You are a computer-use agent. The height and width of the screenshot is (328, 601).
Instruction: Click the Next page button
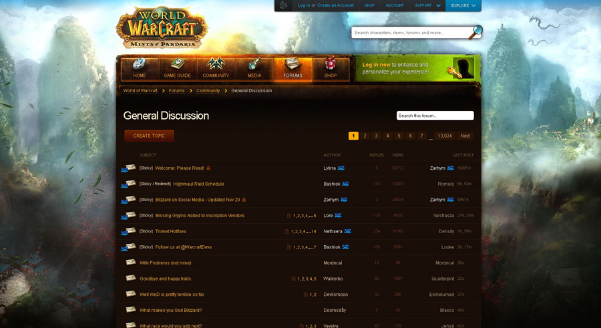click(x=465, y=136)
